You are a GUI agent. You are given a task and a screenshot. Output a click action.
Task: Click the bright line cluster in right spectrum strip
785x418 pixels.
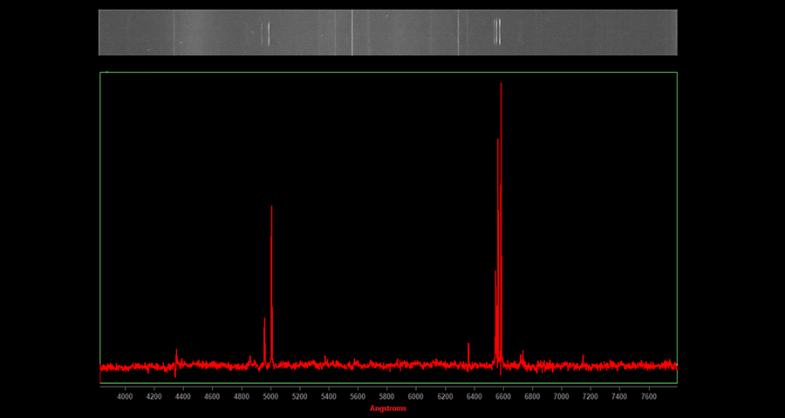(x=497, y=32)
